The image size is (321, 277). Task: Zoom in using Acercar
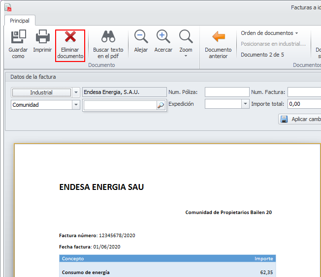click(163, 41)
